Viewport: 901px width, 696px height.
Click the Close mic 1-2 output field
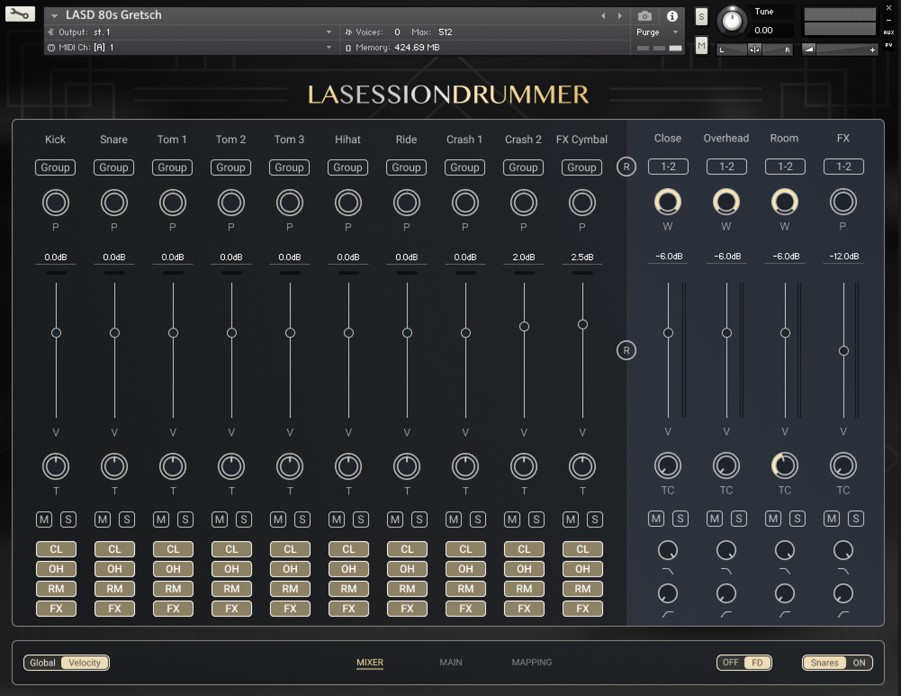click(668, 166)
